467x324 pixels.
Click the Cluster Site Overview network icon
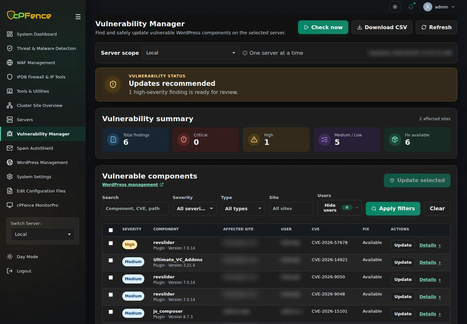[x=10, y=105]
